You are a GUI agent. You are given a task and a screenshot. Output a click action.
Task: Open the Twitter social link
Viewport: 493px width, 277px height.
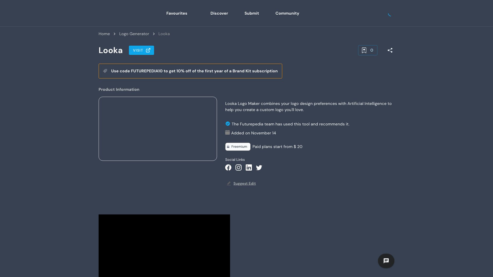point(259,167)
